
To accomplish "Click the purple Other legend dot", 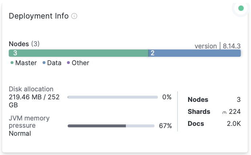I will (68, 63).
